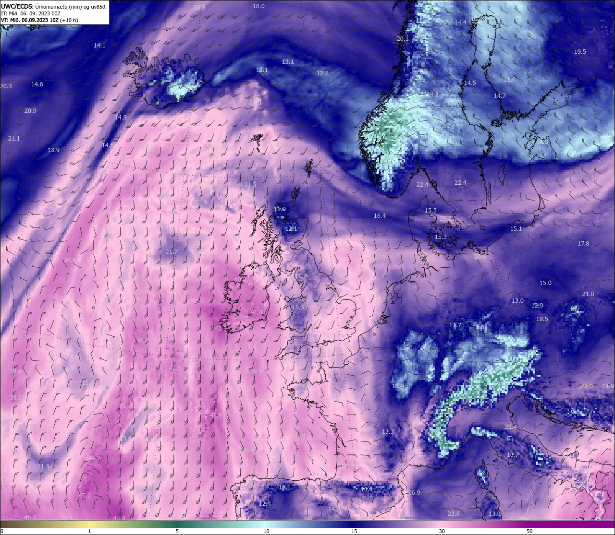Image resolution: width=615 pixels, height=535 pixels.
Task: Click the color scale label 15
Action: [354, 531]
